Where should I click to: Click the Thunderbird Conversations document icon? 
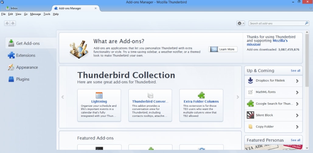pos(150,95)
